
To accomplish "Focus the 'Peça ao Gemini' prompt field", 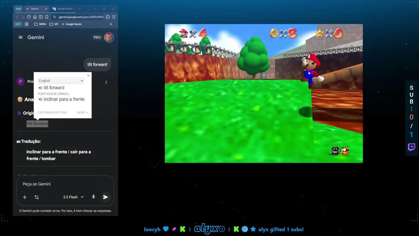I will 65,184.
